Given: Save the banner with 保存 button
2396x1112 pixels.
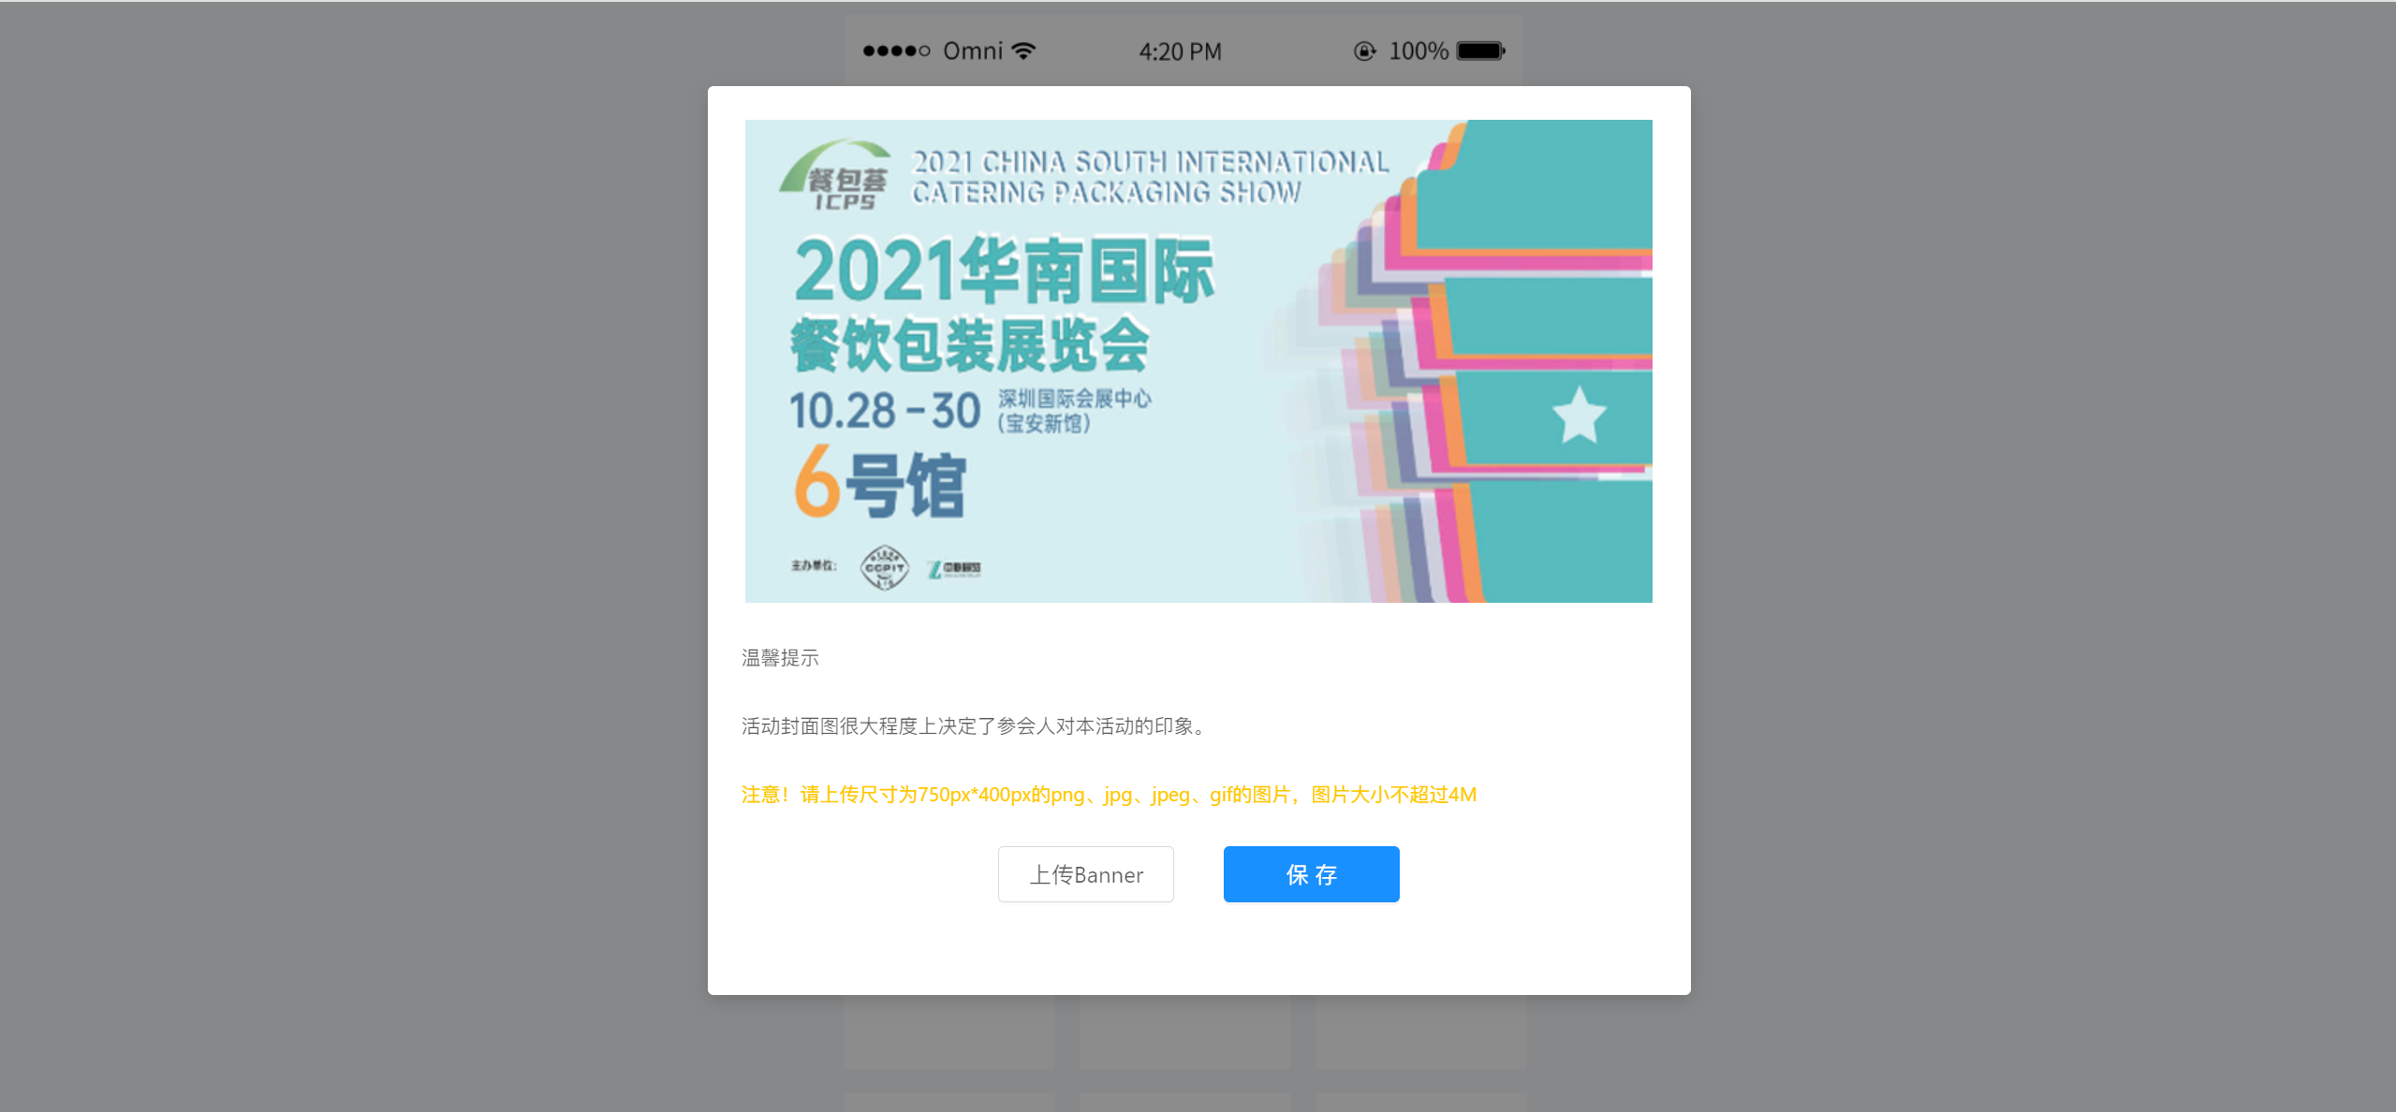Looking at the screenshot, I should pyautogui.click(x=1311, y=874).
